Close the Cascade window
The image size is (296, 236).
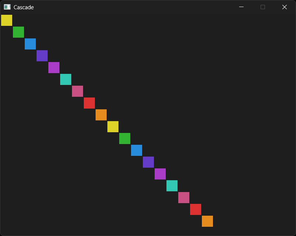click(285, 7)
